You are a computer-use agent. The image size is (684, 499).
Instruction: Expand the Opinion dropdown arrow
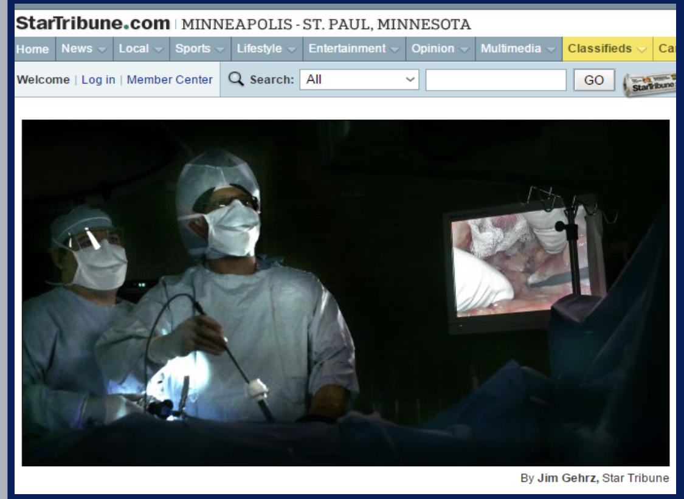[465, 50]
